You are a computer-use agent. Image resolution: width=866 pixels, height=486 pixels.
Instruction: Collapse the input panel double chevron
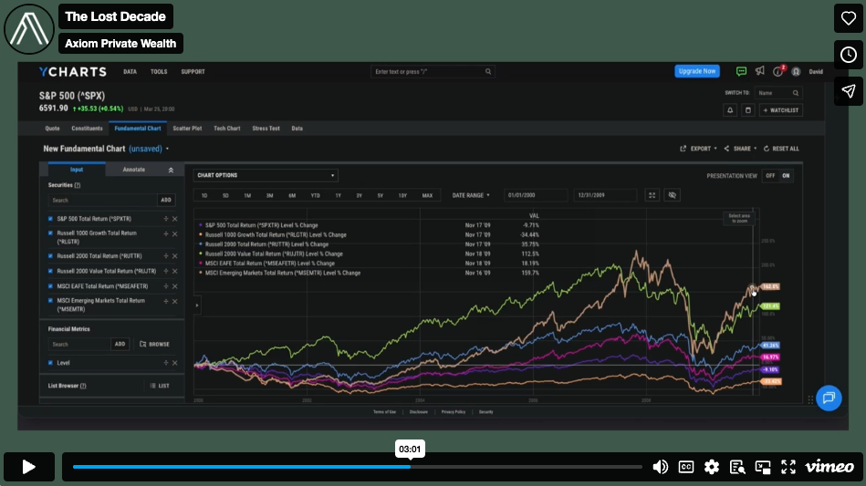[171, 170]
